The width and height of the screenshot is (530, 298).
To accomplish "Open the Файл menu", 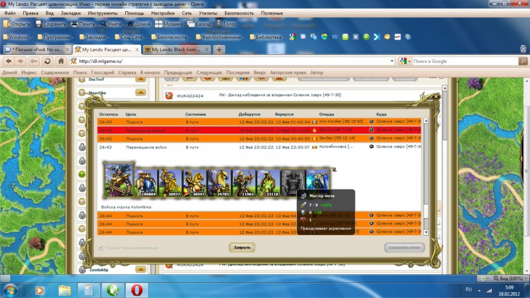I will click(10, 13).
